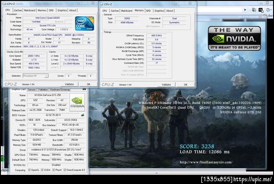Open SPD tab in right CPU-Z window

coord(148,11)
